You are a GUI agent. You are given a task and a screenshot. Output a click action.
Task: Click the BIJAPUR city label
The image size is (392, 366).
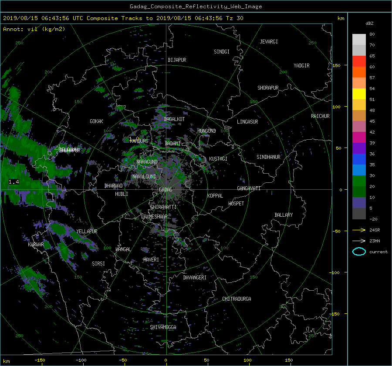coord(177,60)
